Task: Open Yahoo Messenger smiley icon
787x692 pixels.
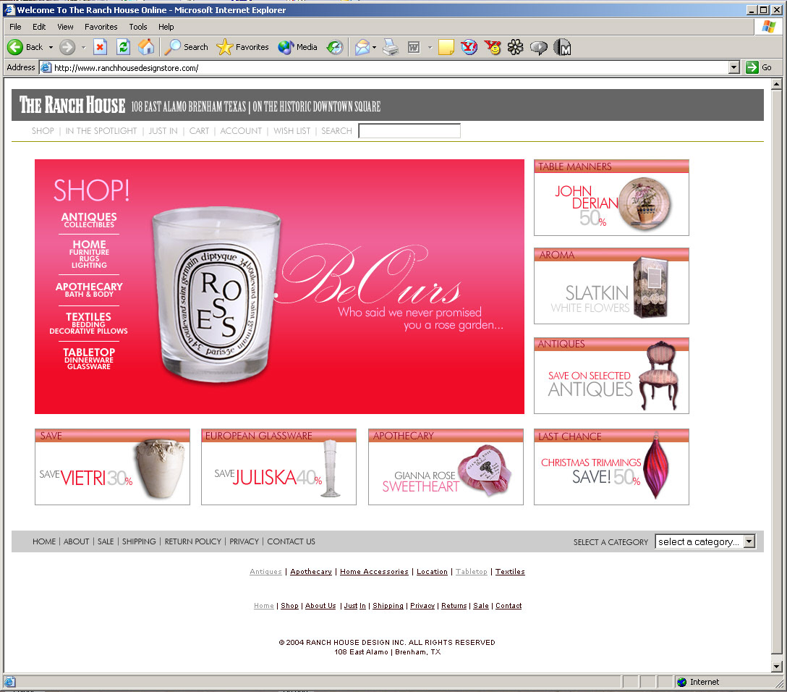Action: click(x=493, y=47)
